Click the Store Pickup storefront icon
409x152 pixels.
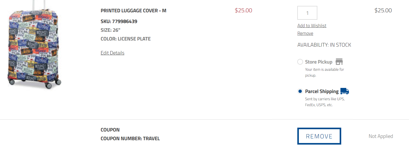[339, 62]
